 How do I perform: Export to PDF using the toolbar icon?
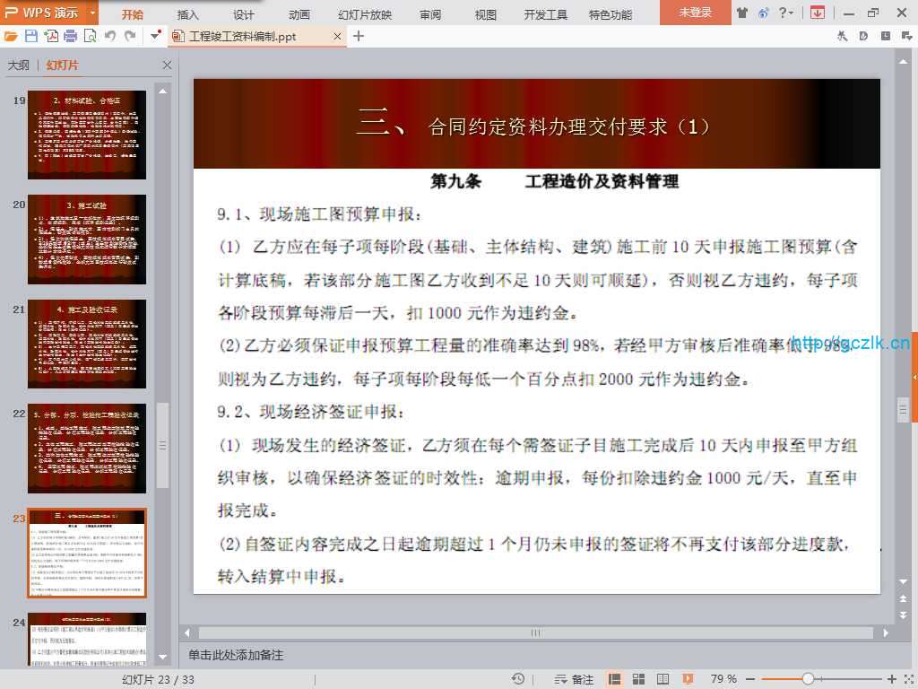[51, 37]
